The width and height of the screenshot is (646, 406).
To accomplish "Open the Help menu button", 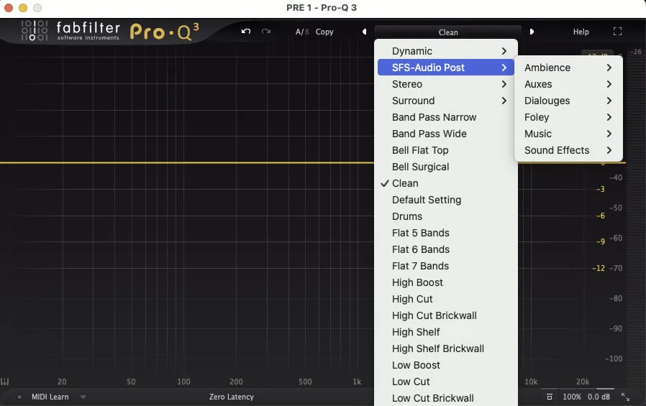I will 581,32.
